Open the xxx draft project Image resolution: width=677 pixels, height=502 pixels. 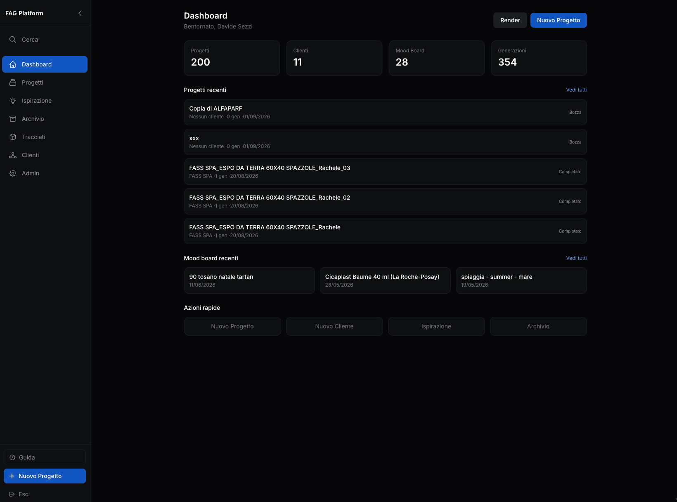[386, 142]
